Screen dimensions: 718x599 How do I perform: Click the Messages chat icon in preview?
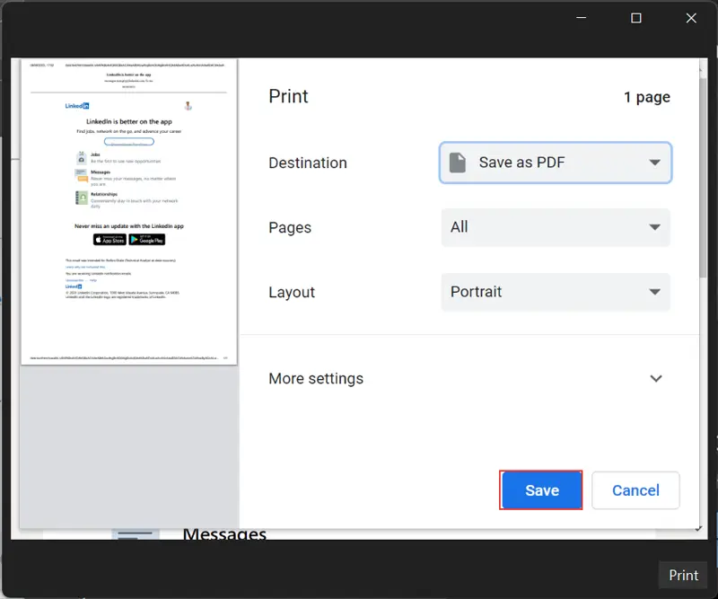coord(82,176)
